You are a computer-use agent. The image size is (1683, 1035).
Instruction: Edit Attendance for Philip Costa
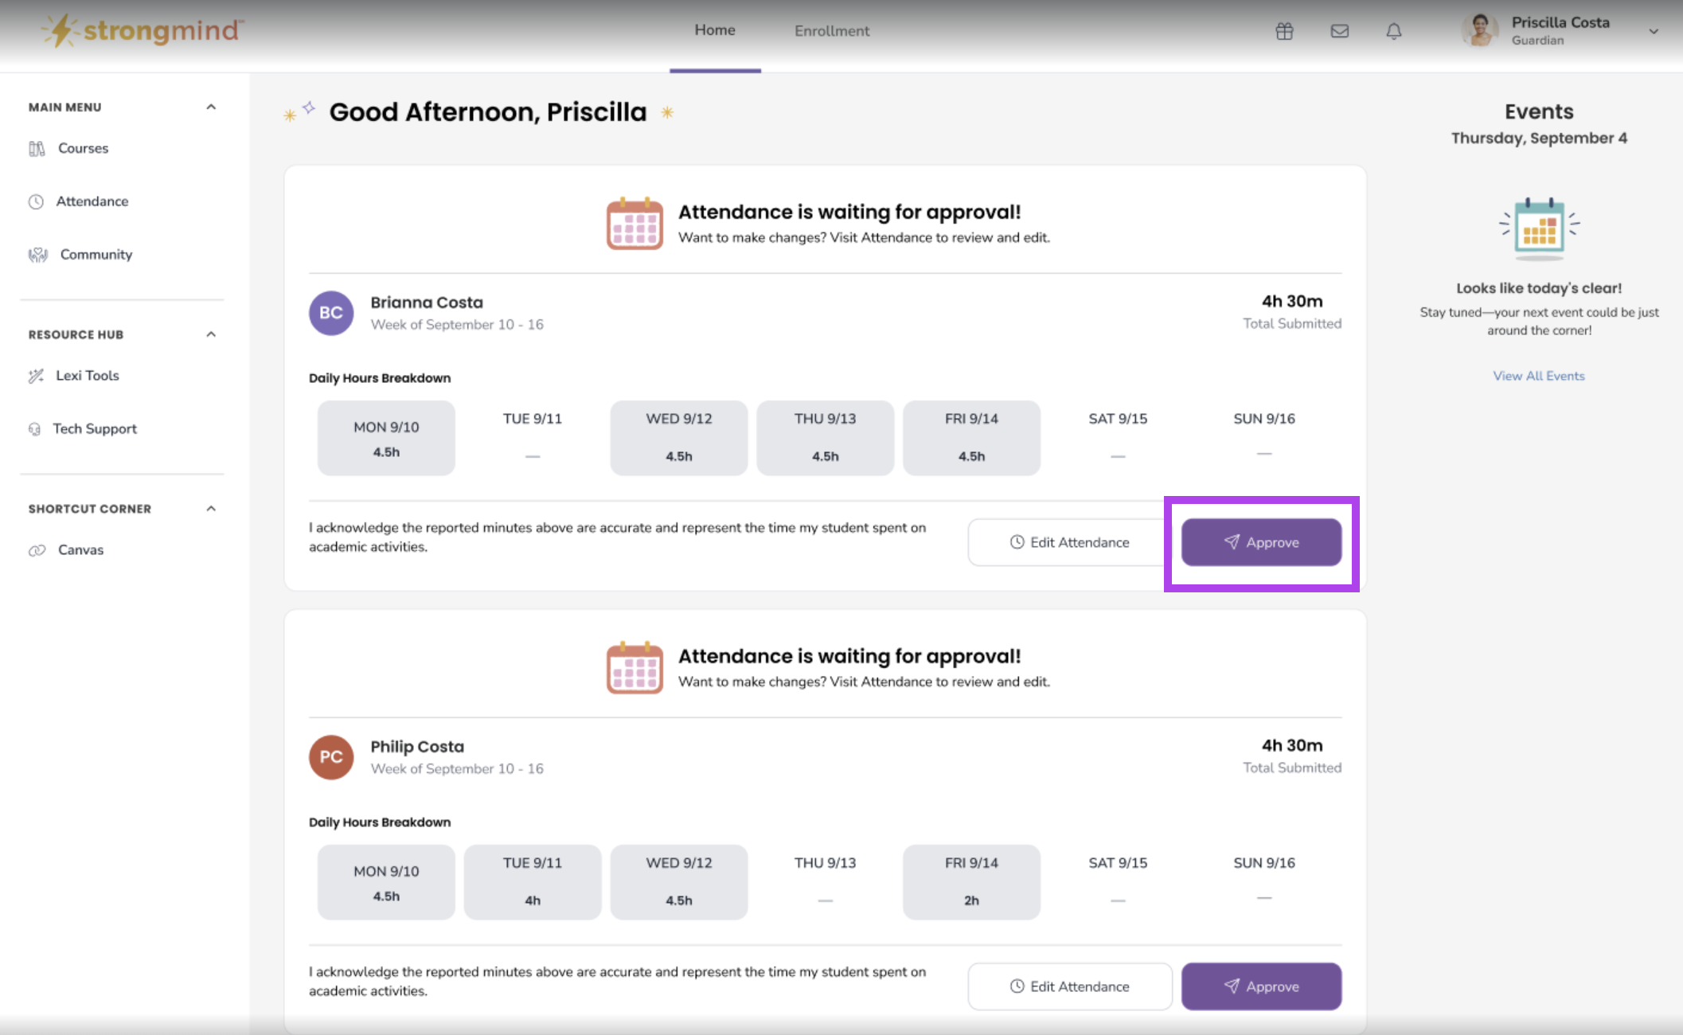pos(1069,986)
